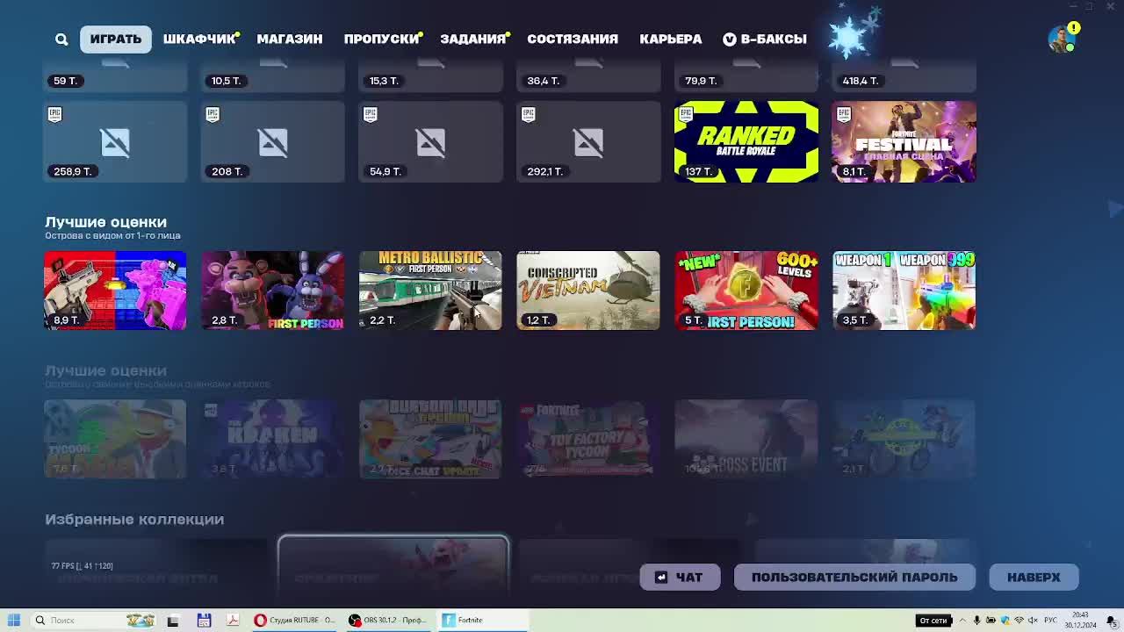Image resolution: width=1124 pixels, height=632 pixels.
Task: Open the ШКАФЧИК tab
Action: click(x=199, y=39)
